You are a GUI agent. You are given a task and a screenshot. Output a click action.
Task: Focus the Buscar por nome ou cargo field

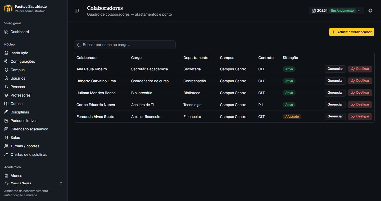click(x=125, y=45)
